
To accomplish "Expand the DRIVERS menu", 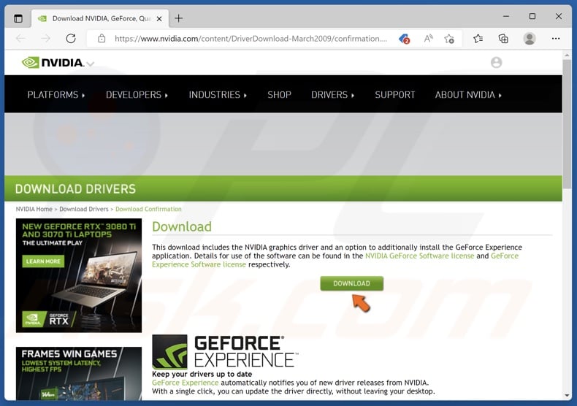I will click(332, 95).
